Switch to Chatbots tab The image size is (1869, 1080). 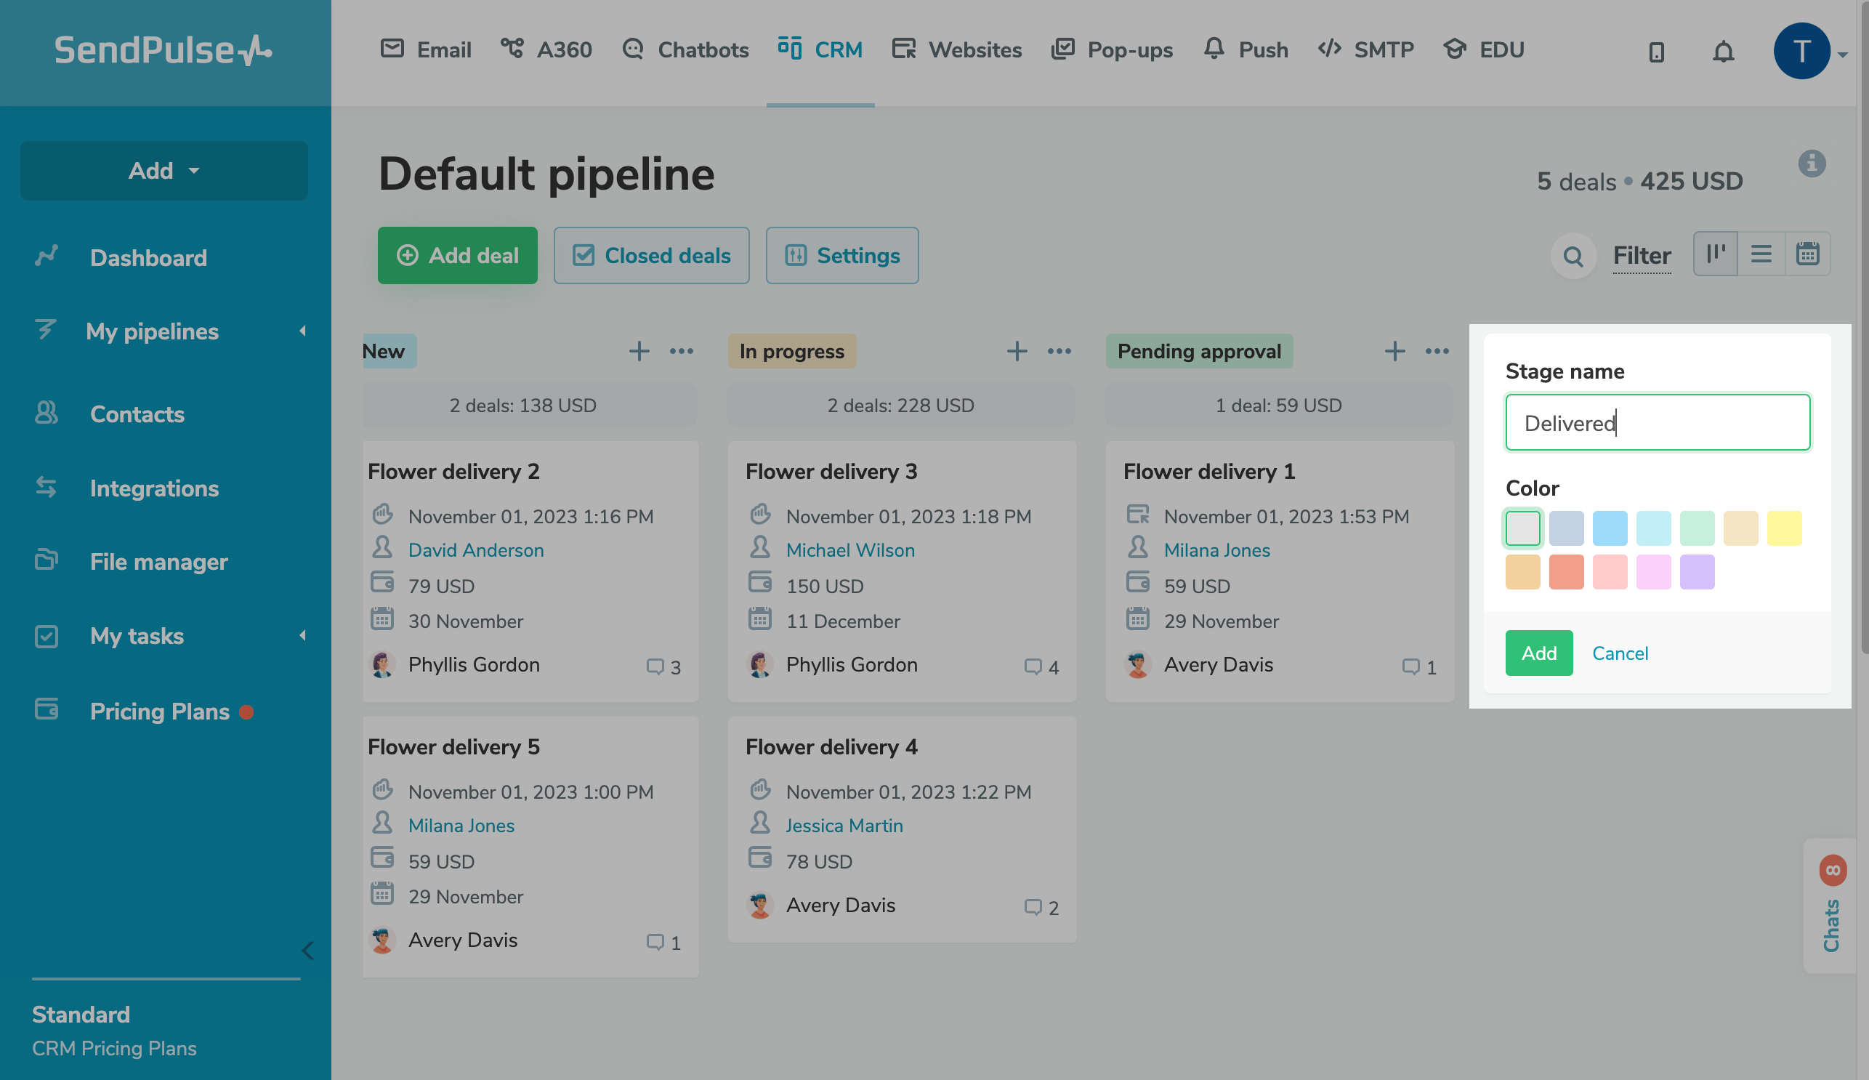tap(685, 49)
